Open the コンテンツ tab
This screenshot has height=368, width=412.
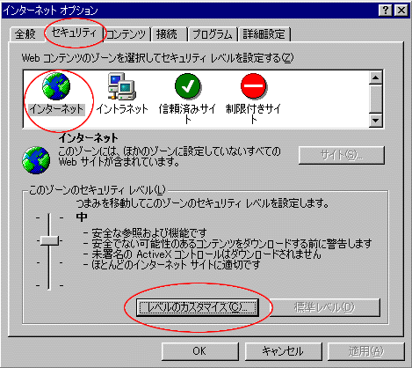[x=126, y=34]
